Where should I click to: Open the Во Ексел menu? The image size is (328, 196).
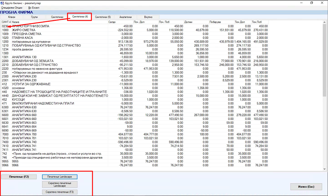tap(34, 7)
